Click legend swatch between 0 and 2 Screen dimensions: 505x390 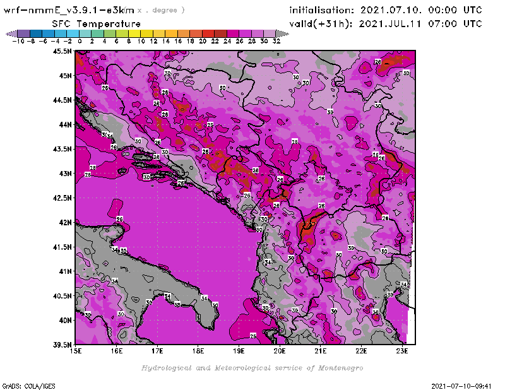(x=85, y=33)
